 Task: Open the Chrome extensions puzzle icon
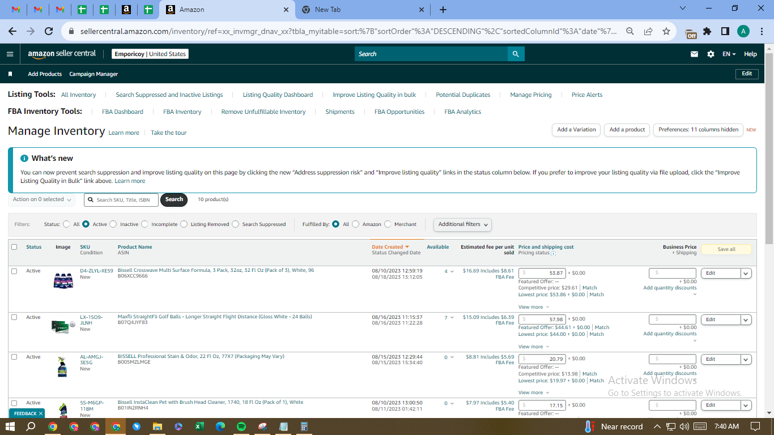click(x=707, y=31)
